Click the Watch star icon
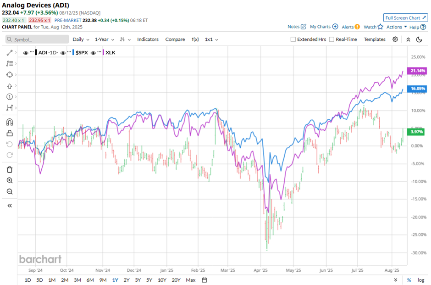Image resolution: width=431 pixels, height=285 pixels. coord(380,27)
